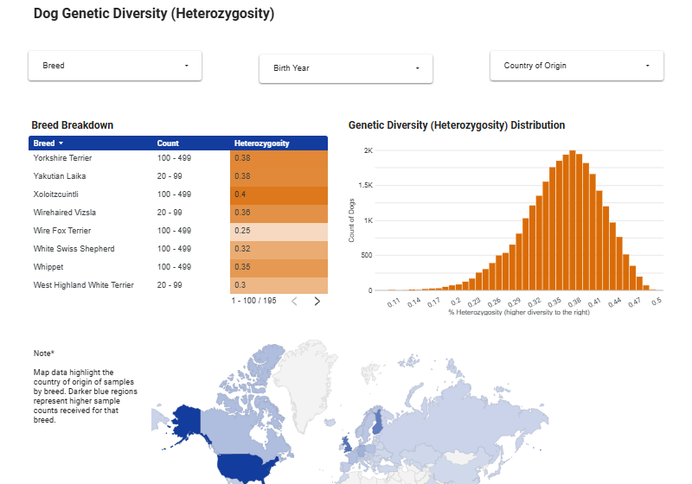Click the 0.25 heterozygosity cell
The image size is (692, 484).
(279, 231)
